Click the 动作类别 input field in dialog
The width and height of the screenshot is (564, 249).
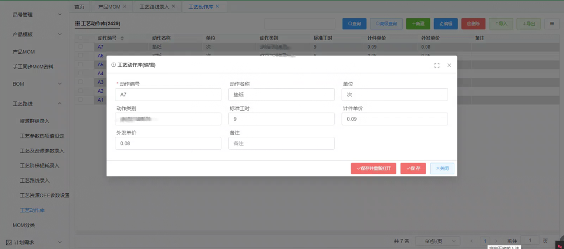point(168,119)
